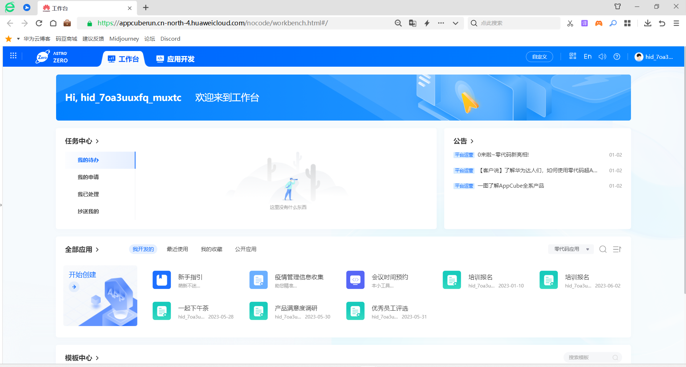This screenshot has width=686, height=367.
Task: Open the Discord bookmark
Action: [170, 39]
